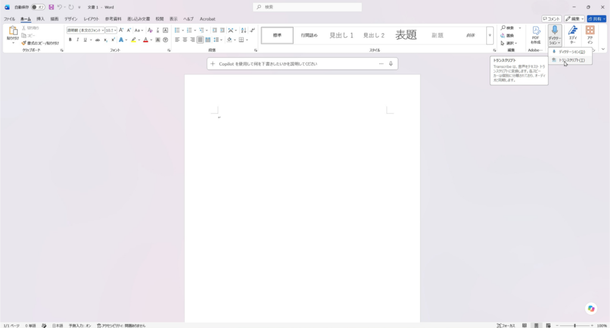610x328 pixels.
Task: Expand the styles gallery more button
Action: point(490,35)
